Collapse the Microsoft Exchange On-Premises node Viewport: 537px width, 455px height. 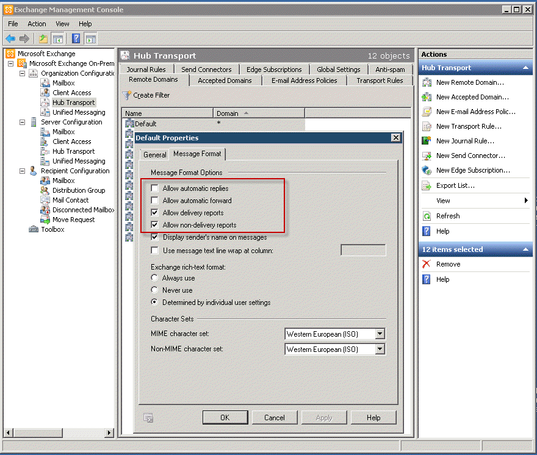10,63
